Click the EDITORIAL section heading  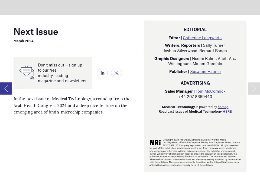(x=195, y=29)
